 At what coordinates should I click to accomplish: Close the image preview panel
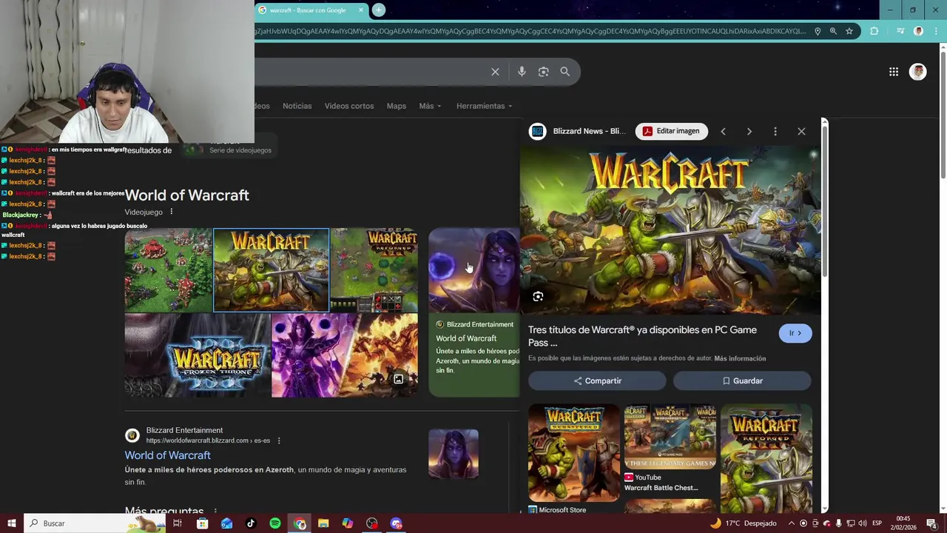(x=801, y=131)
